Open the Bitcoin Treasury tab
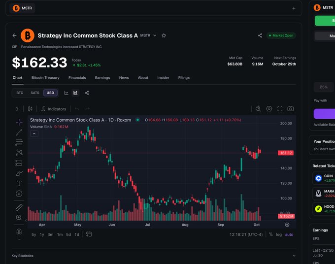The width and height of the screenshot is (335, 264). [x=45, y=78]
